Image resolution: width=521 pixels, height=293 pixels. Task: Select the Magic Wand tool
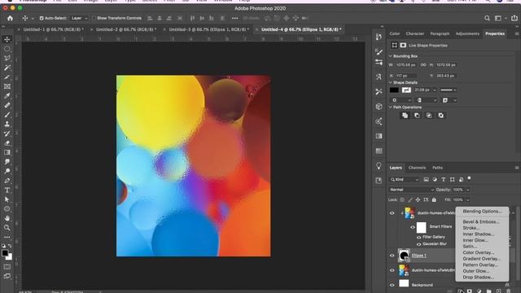tap(7, 68)
